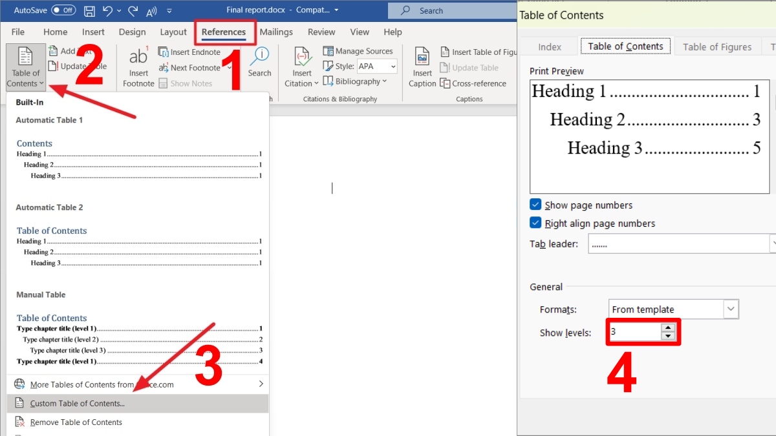Click the Insert Citation button

(302, 67)
